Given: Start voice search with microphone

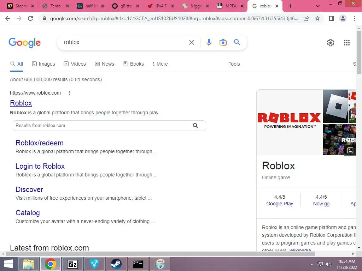Looking at the screenshot, I should pos(209,42).
